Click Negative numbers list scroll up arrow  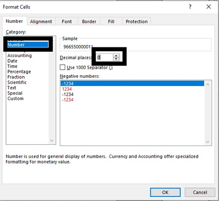(208, 84)
